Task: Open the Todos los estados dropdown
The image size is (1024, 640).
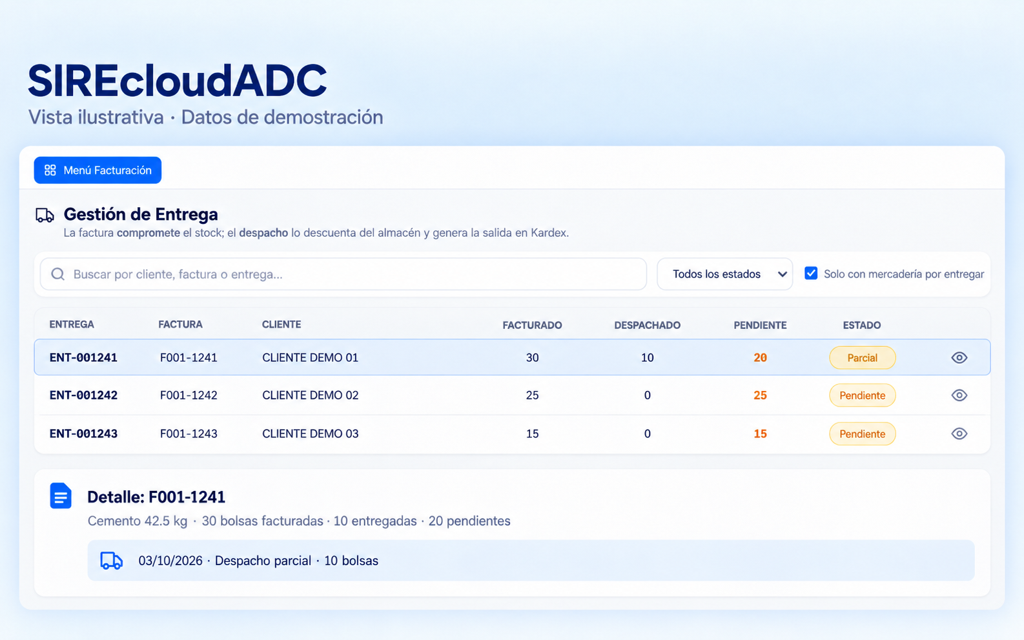Action: [724, 274]
